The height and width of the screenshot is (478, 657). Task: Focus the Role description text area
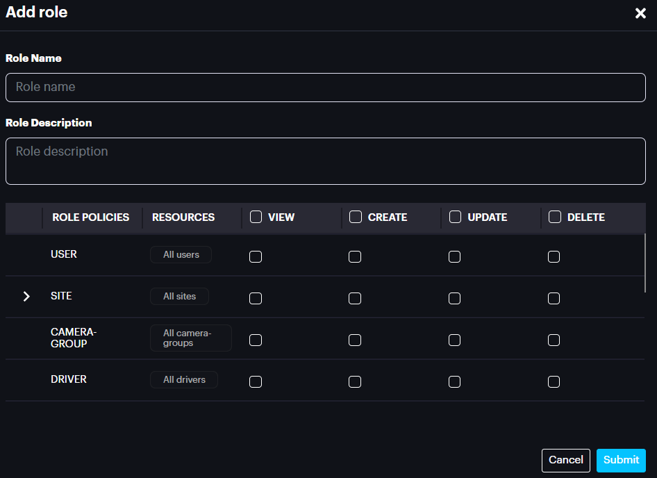tap(325, 161)
